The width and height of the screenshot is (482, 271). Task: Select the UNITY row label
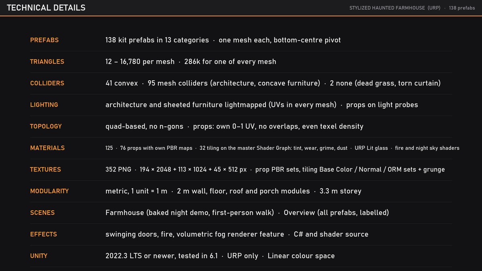[x=39, y=256]
